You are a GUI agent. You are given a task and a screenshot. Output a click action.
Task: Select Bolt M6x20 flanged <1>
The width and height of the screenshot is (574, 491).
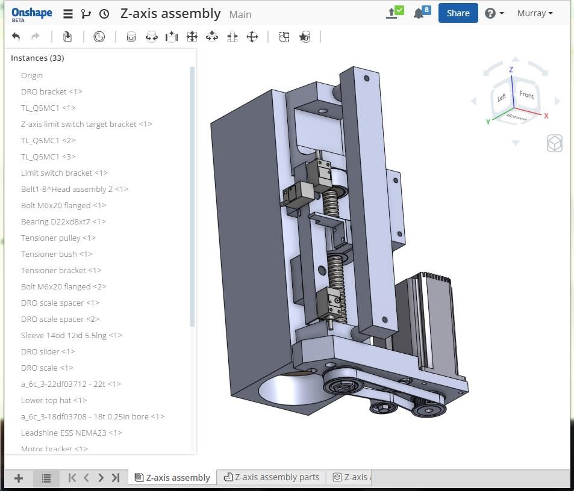point(64,205)
